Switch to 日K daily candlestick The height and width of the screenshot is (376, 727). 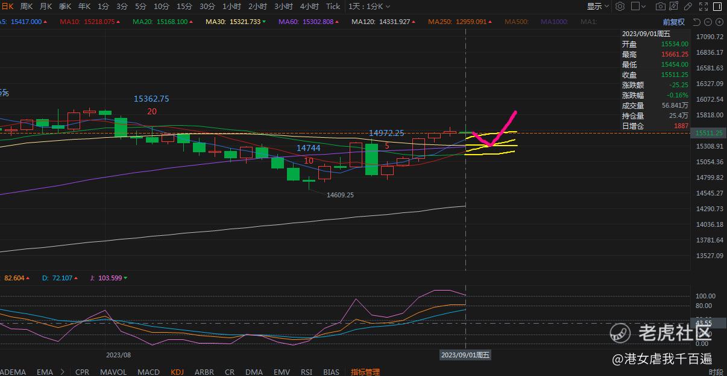pos(7,6)
